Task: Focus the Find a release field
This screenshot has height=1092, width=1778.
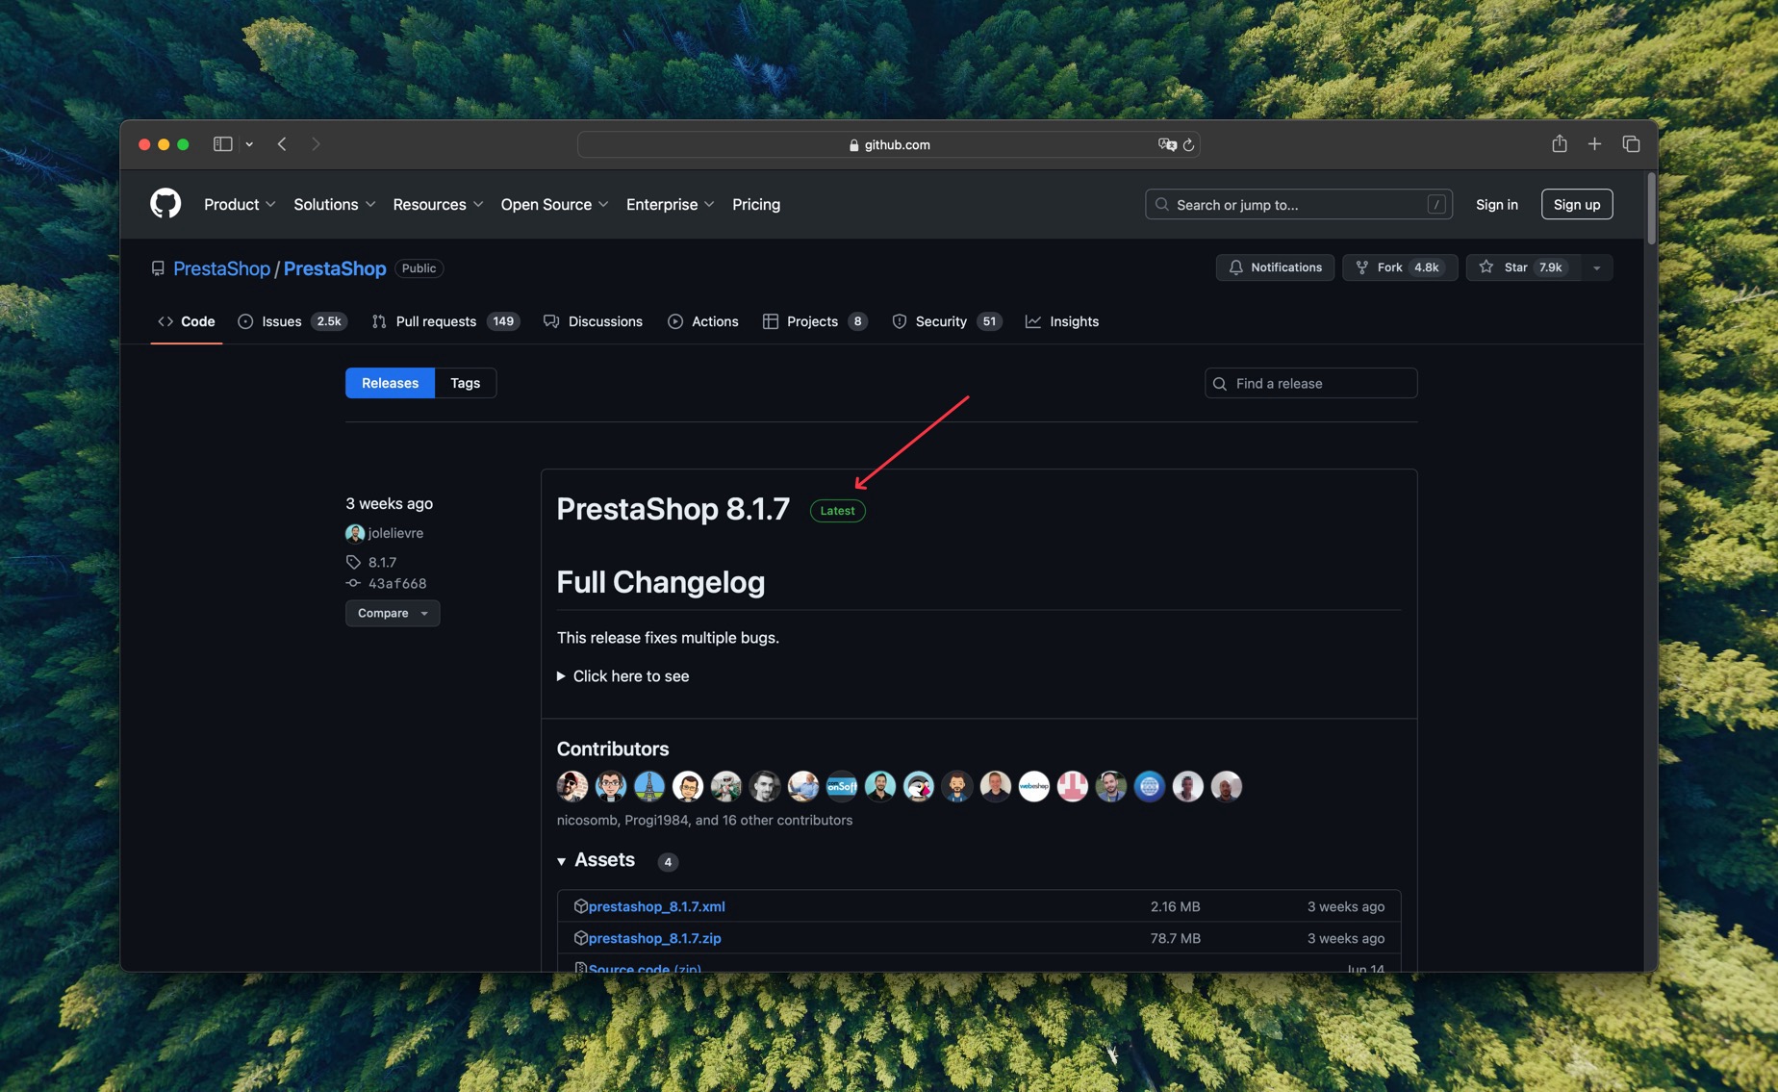Action: click(1311, 383)
